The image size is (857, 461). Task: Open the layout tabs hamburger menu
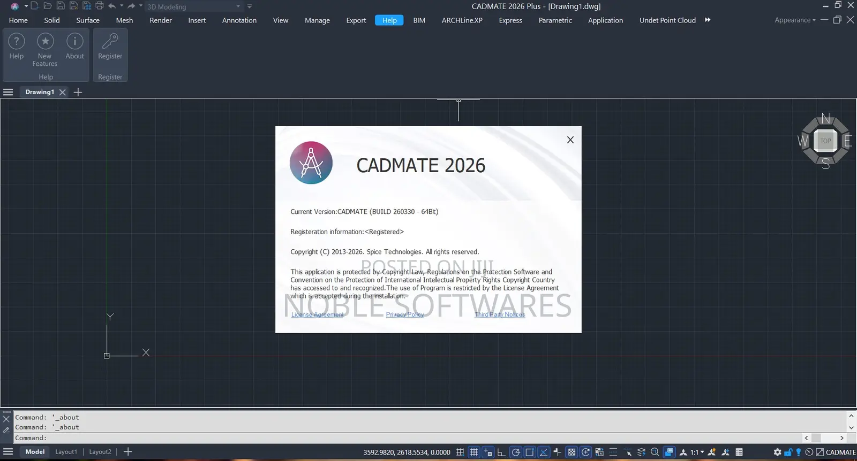8,452
